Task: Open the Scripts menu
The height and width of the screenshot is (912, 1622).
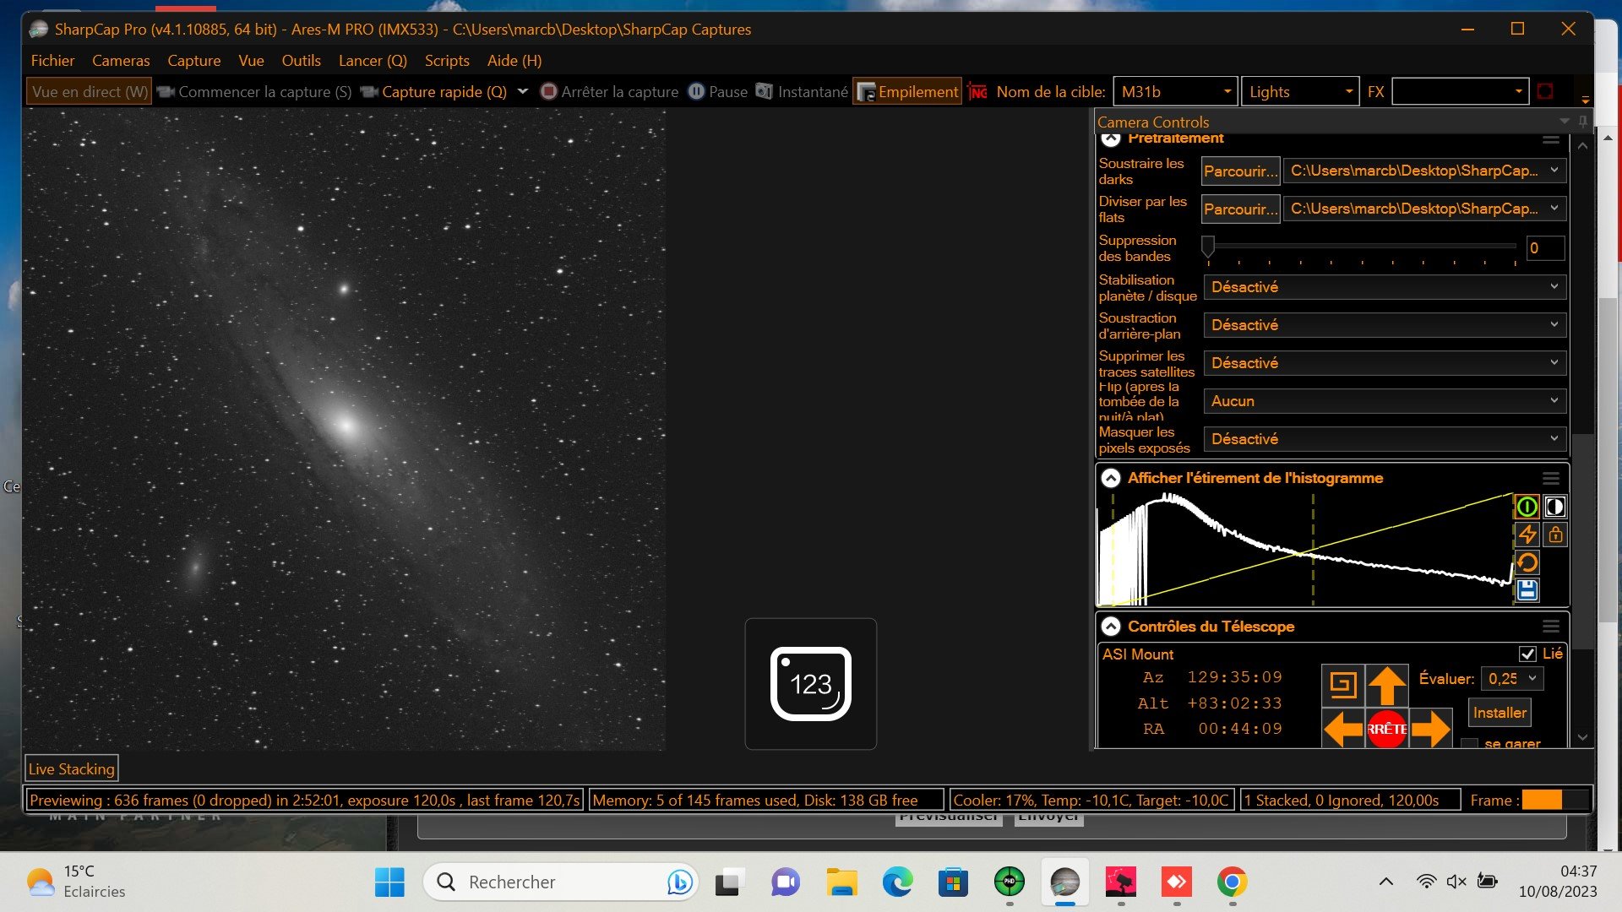Action: click(x=447, y=61)
